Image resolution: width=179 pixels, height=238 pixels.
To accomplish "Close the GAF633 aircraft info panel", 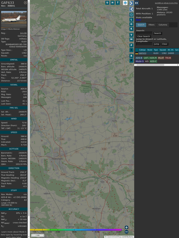I will point(25,3).
